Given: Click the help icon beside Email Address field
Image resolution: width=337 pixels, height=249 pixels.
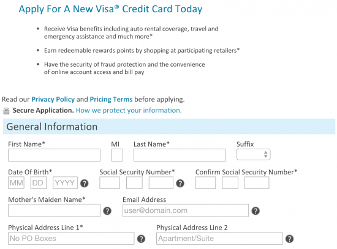Looking at the screenshot, I should 256,211.
